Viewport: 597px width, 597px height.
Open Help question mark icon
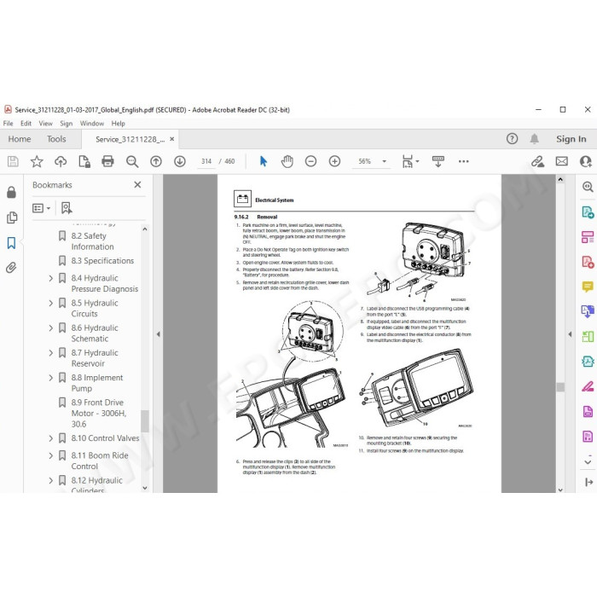coord(512,138)
